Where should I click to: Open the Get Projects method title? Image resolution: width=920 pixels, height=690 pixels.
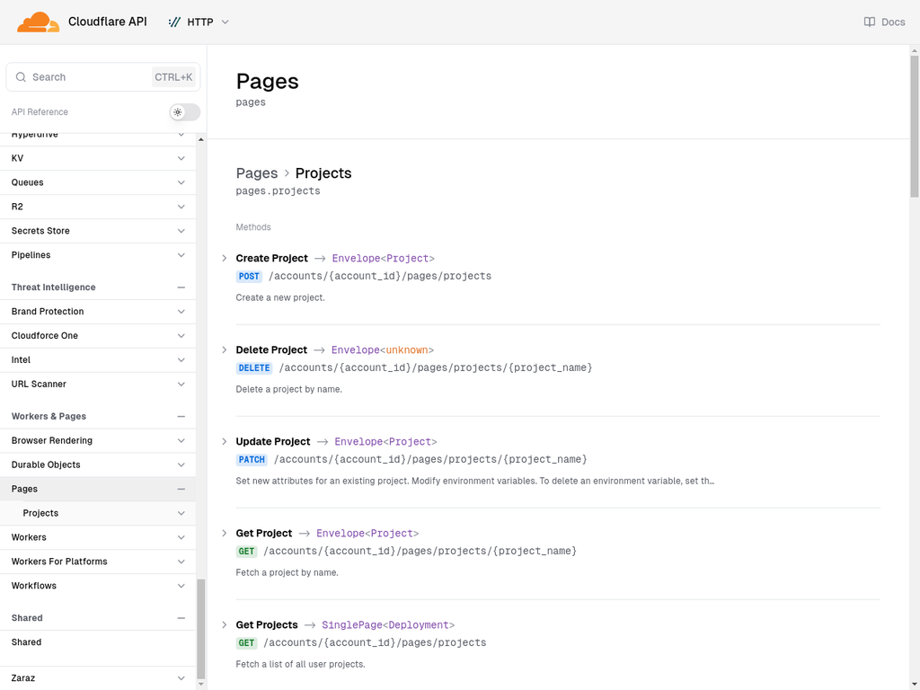267,625
